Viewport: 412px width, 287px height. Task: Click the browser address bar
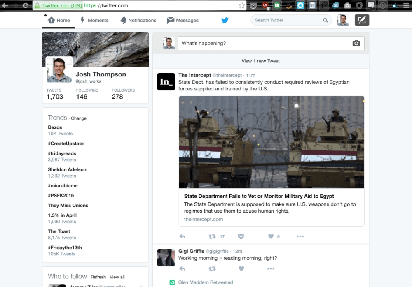(x=139, y=5)
